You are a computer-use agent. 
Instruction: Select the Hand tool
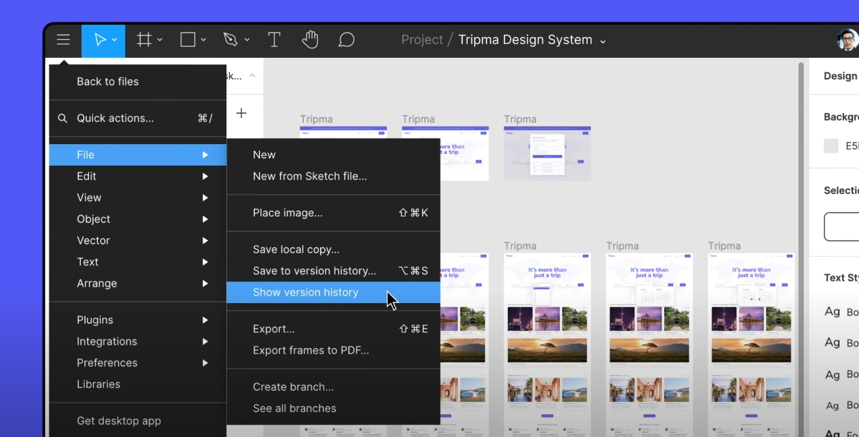pyautogui.click(x=310, y=40)
